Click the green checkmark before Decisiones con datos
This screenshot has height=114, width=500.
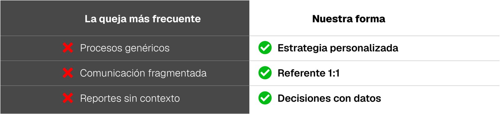265,98
